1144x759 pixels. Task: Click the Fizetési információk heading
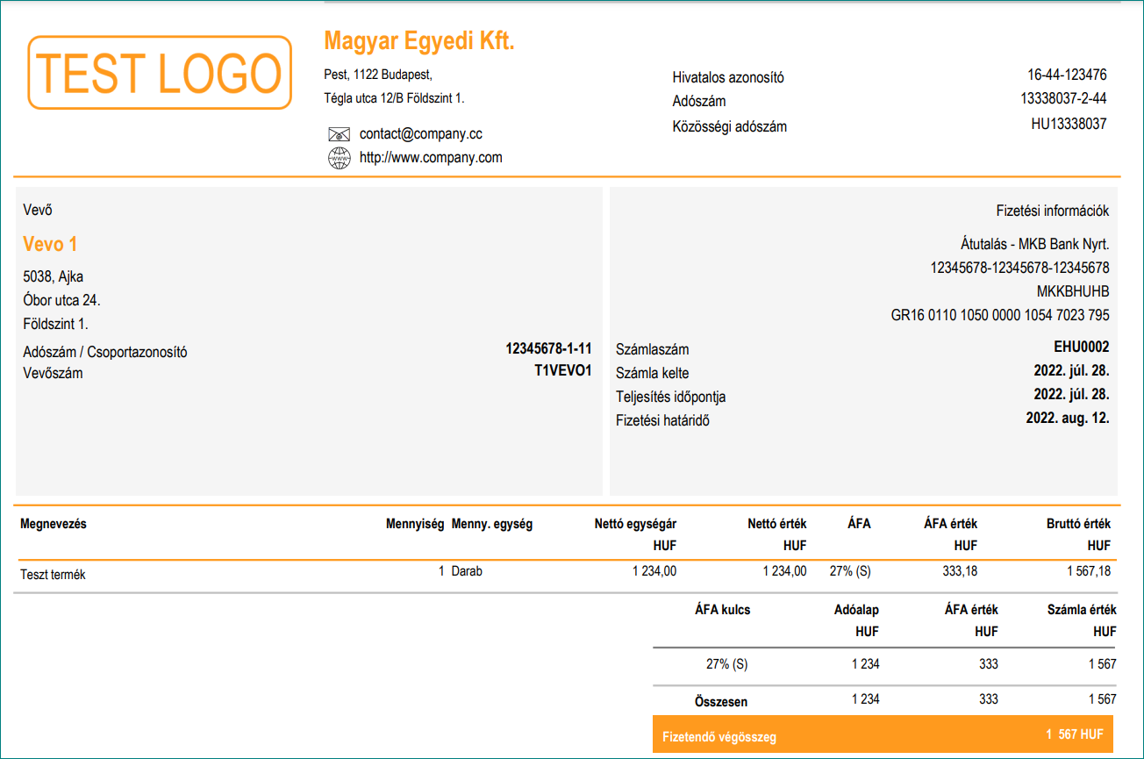(x=1053, y=211)
